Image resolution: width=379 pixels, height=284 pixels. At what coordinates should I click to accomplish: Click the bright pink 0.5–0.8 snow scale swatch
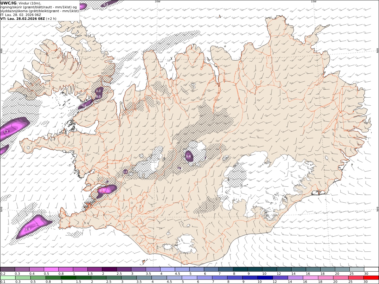pos(51,270)
